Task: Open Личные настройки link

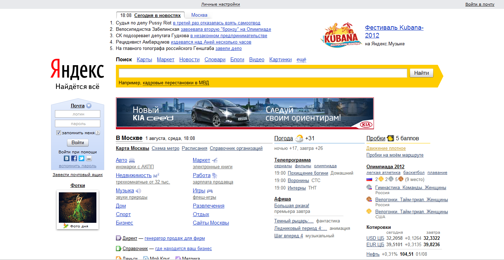Action: pos(220,4)
